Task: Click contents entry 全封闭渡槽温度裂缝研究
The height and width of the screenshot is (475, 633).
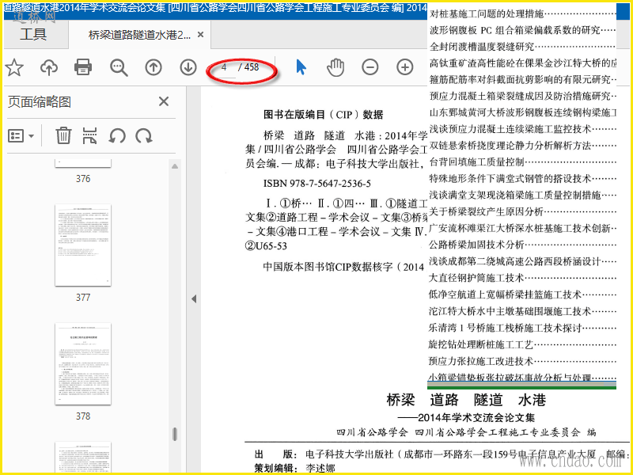Action: 482,47
